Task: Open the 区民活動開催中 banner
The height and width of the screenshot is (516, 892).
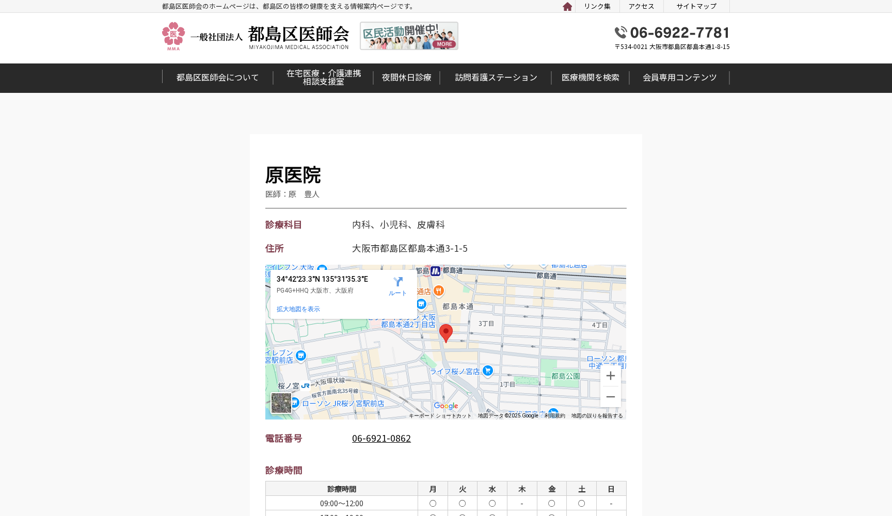Action: 409,36
